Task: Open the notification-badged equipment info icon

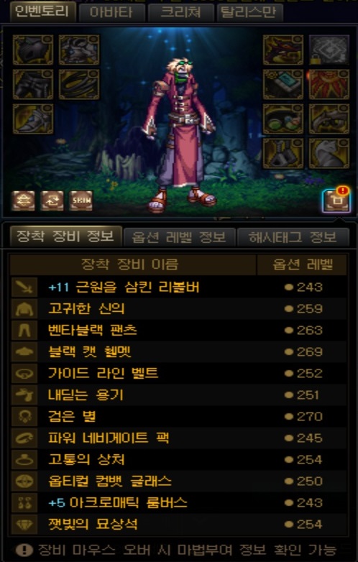Action: point(336,200)
